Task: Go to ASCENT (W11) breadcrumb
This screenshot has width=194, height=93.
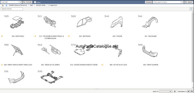Action: (x=41, y=6)
